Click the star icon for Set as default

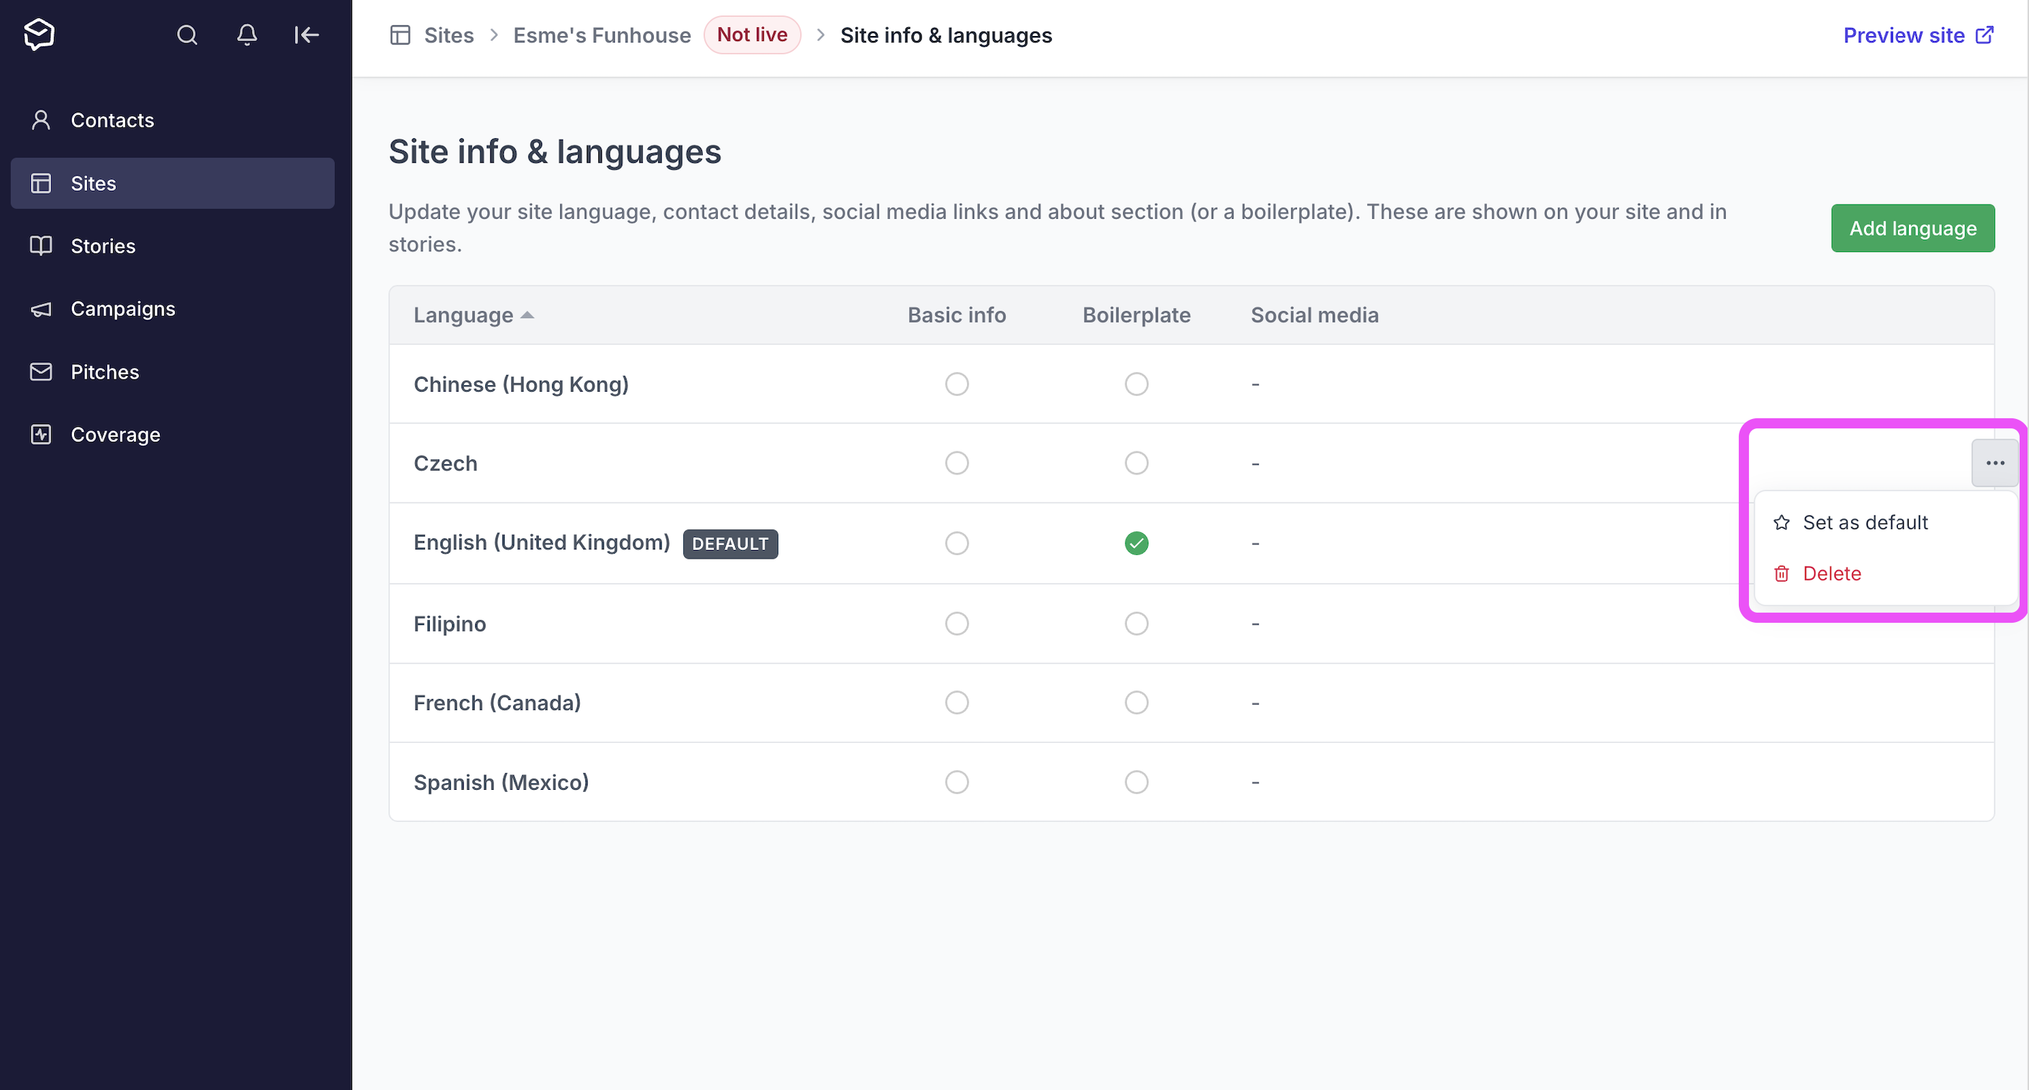pyautogui.click(x=1782, y=522)
